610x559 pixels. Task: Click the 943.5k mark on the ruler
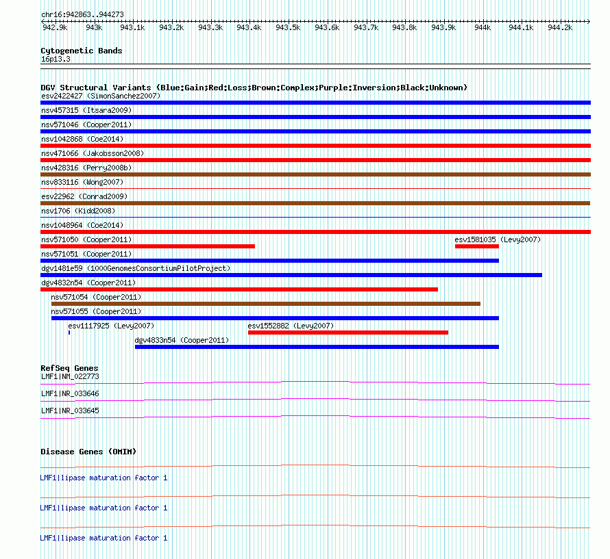(288, 27)
